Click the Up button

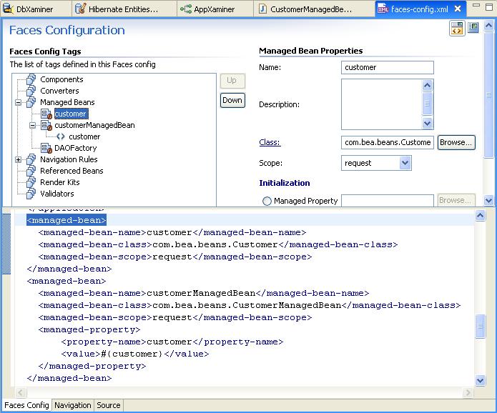(232, 81)
